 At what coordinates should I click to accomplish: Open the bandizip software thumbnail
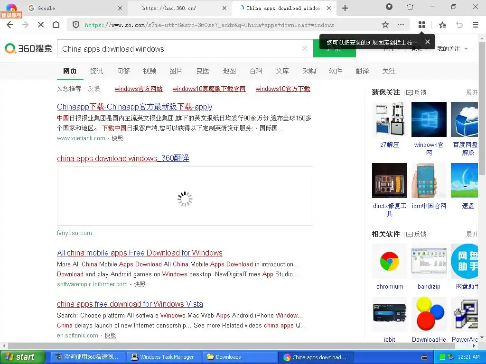pos(429,261)
